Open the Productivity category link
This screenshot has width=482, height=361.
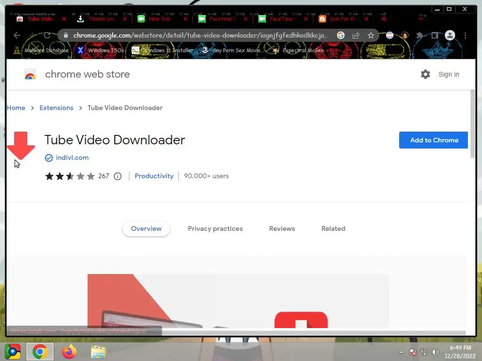pos(154,176)
